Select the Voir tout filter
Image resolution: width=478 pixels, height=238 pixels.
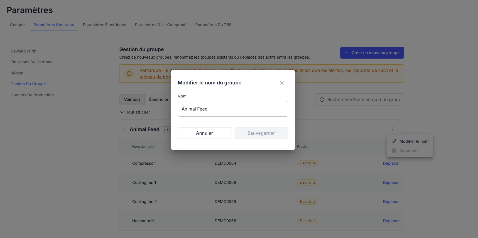coord(132,99)
